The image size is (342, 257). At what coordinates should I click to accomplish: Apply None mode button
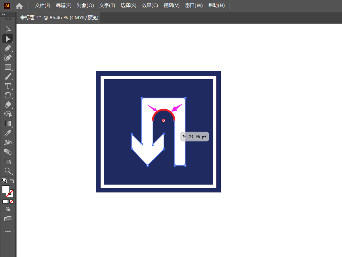point(11,202)
